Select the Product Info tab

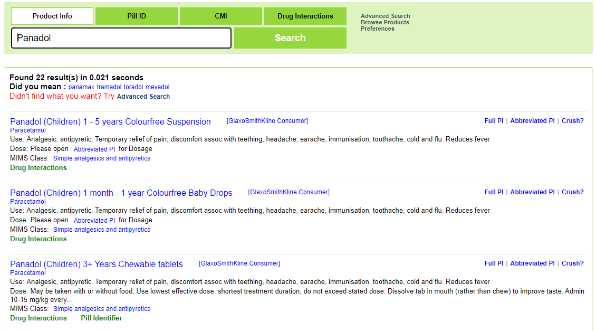click(x=52, y=16)
